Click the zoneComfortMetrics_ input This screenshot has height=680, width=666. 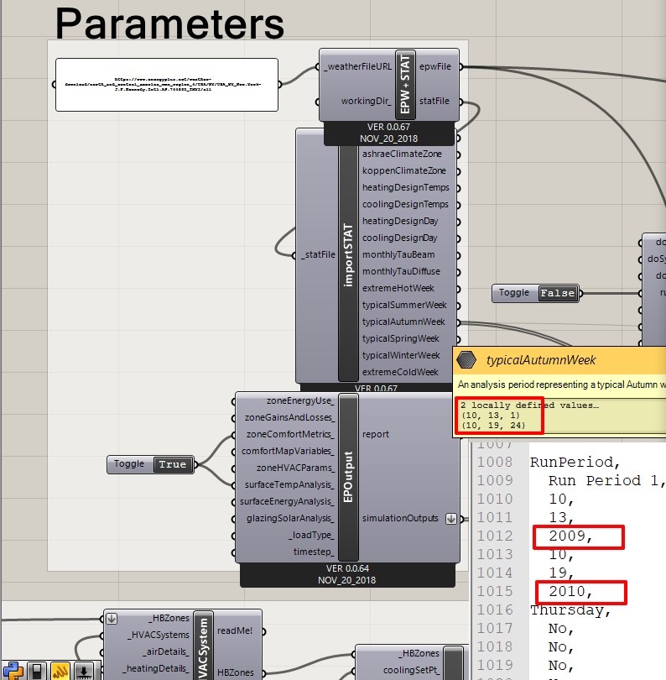pyautogui.click(x=290, y=435)
